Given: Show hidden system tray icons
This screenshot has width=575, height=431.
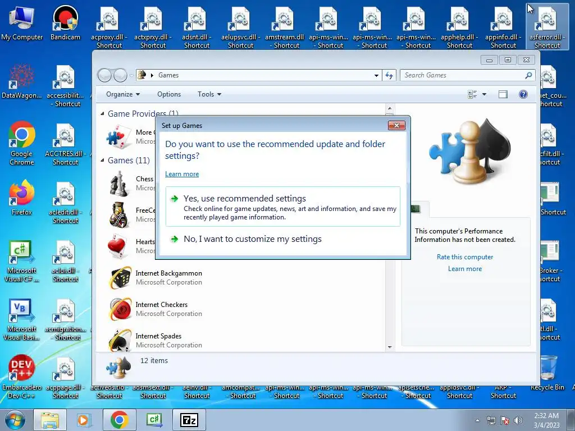Looking at the screenshot, I should (477, 420).
